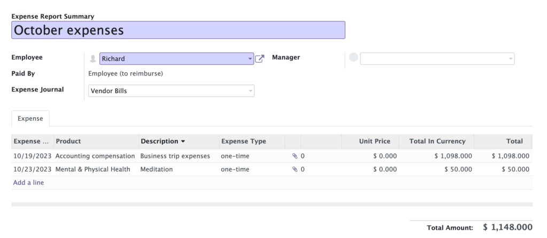Click the Total In Currency column header
547x238 pixels.
pyautogui.click(x=437, y=141)
